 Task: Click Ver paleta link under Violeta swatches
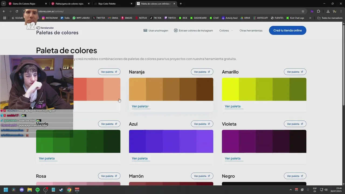click(x=233, y=158)
